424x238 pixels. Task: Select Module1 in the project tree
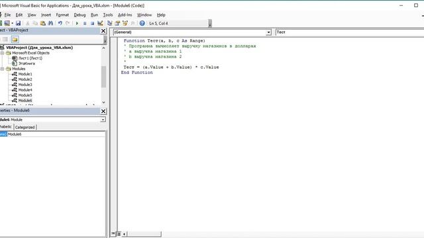pos(25,74)
